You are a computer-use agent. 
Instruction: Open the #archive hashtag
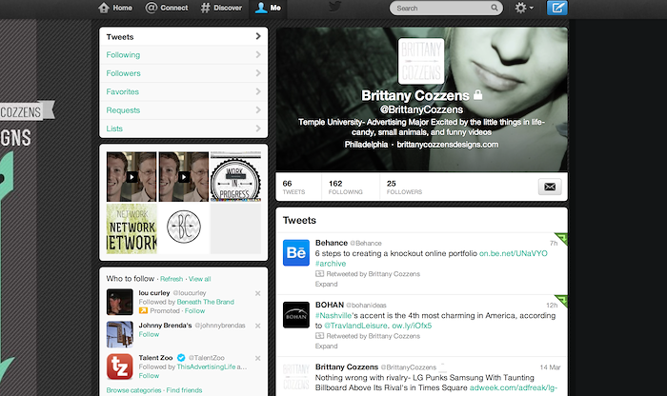click(331, 264)
